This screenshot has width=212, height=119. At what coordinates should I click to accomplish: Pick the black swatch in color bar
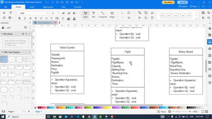(187, 107)
